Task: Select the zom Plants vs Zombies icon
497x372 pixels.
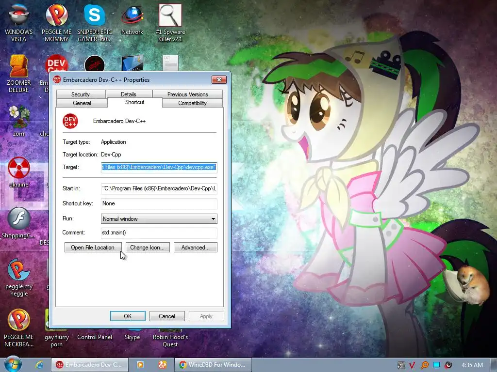Action: [19, 121]
